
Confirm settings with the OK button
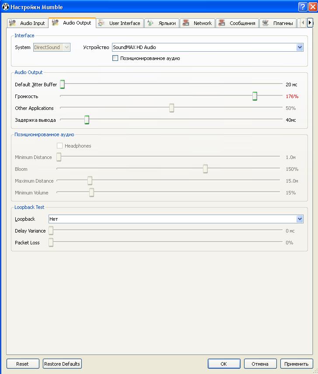pos(224,364)
